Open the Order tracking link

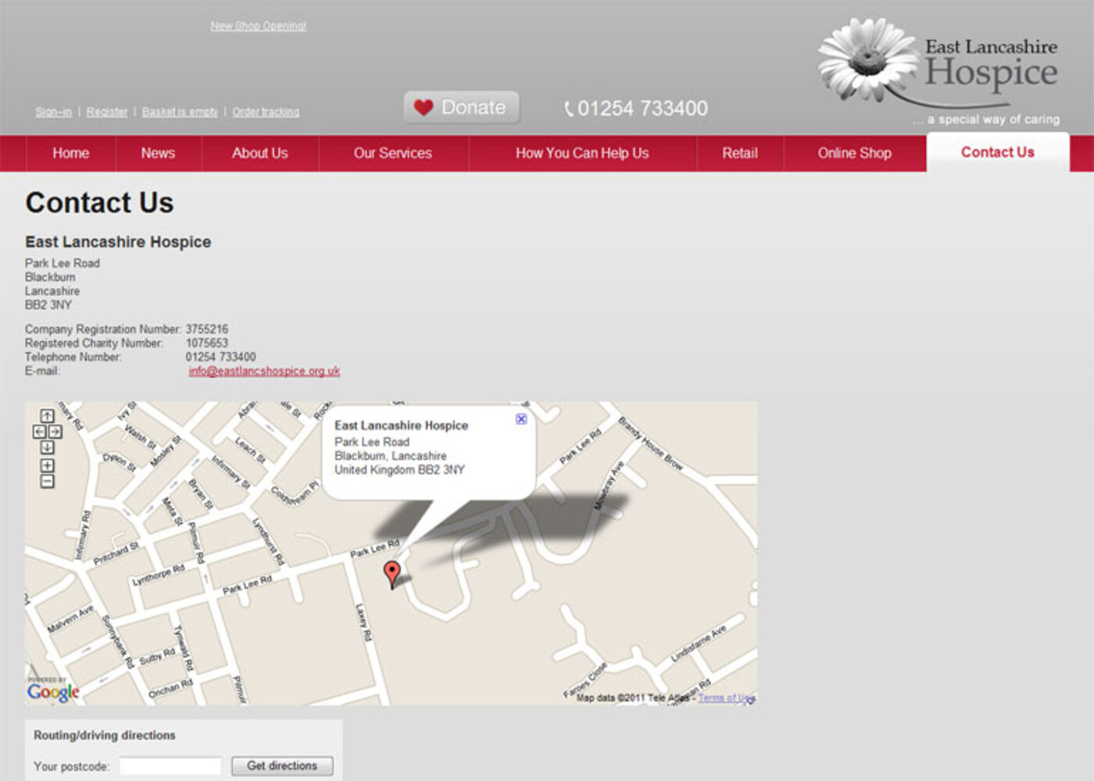pyautogui.click(x=266, y=112)
